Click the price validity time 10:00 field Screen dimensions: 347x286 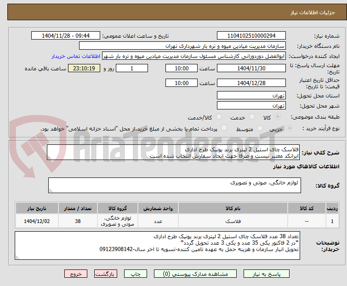(x=182, y=83)
